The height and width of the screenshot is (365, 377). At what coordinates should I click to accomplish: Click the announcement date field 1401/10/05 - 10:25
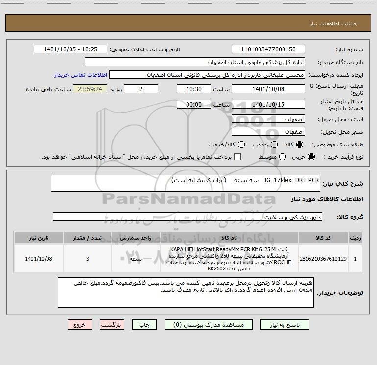click(71, 49)
